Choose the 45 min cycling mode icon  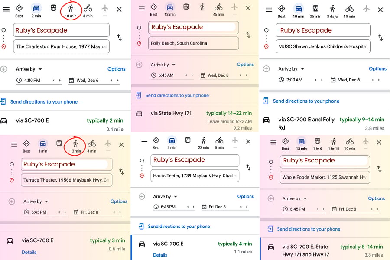[218, 7]
